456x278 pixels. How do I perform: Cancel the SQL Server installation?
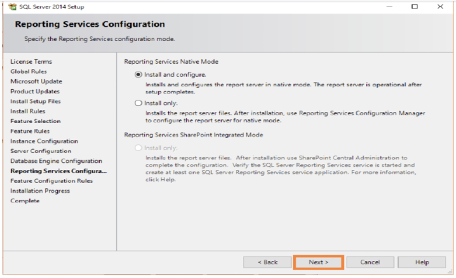[x=370, y=262]
